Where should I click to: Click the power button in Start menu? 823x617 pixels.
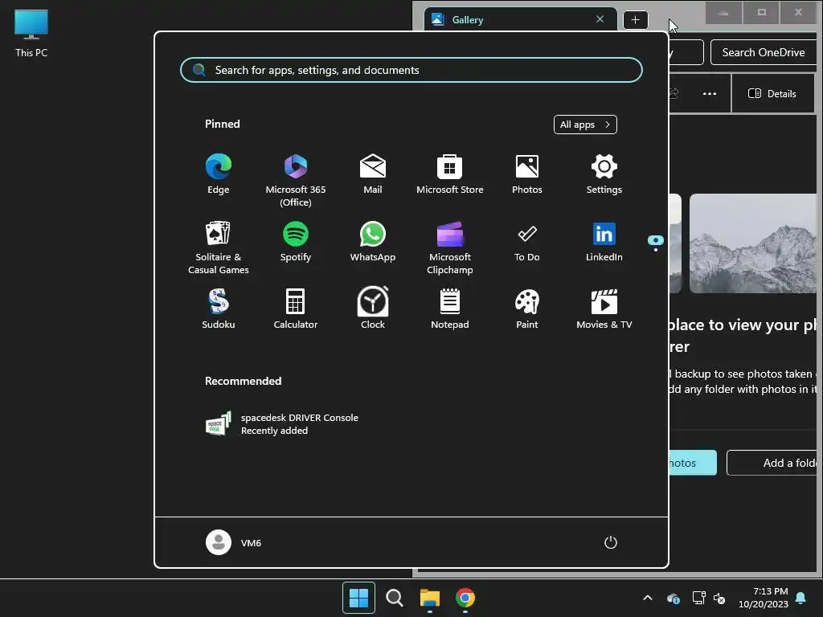pos(611,542)
